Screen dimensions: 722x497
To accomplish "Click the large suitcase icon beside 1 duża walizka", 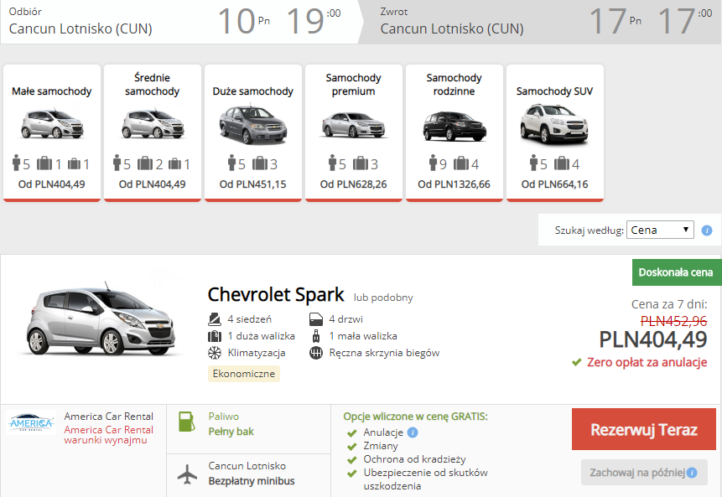I will click(x=215, y=336).
